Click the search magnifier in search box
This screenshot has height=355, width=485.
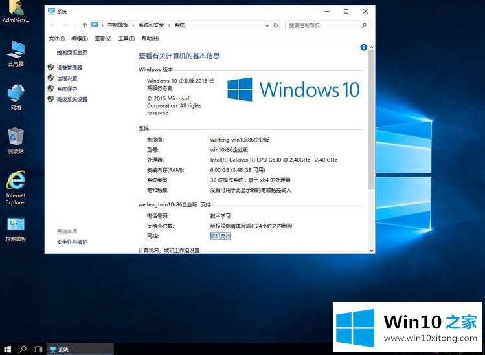(364, 25)
